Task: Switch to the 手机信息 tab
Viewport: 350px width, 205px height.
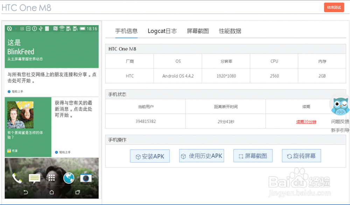Action: (126, 31)
